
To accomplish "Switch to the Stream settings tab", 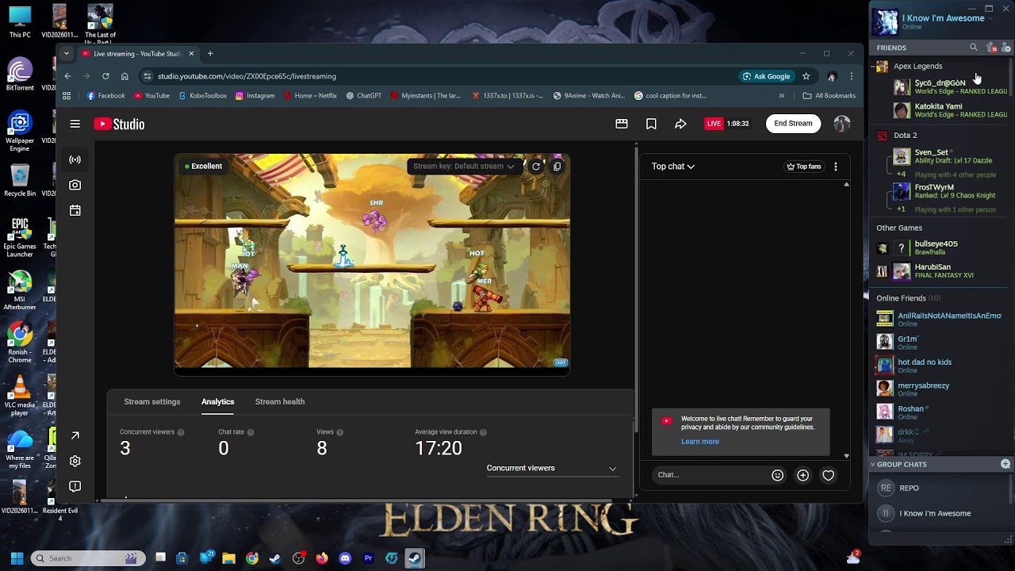I will tap(152, 402).
